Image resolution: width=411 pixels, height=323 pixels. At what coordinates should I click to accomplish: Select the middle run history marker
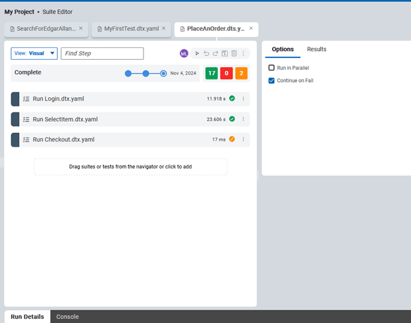click(x=146, y=74)
